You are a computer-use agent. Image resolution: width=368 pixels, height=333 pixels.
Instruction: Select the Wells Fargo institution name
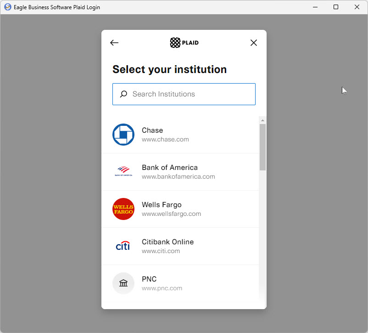162,205
